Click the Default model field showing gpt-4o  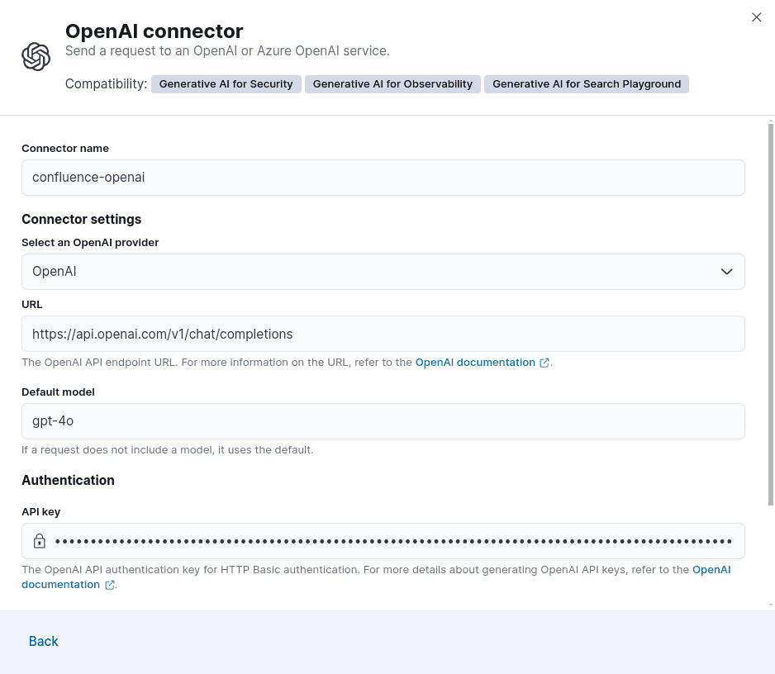(x=383, y=421)
